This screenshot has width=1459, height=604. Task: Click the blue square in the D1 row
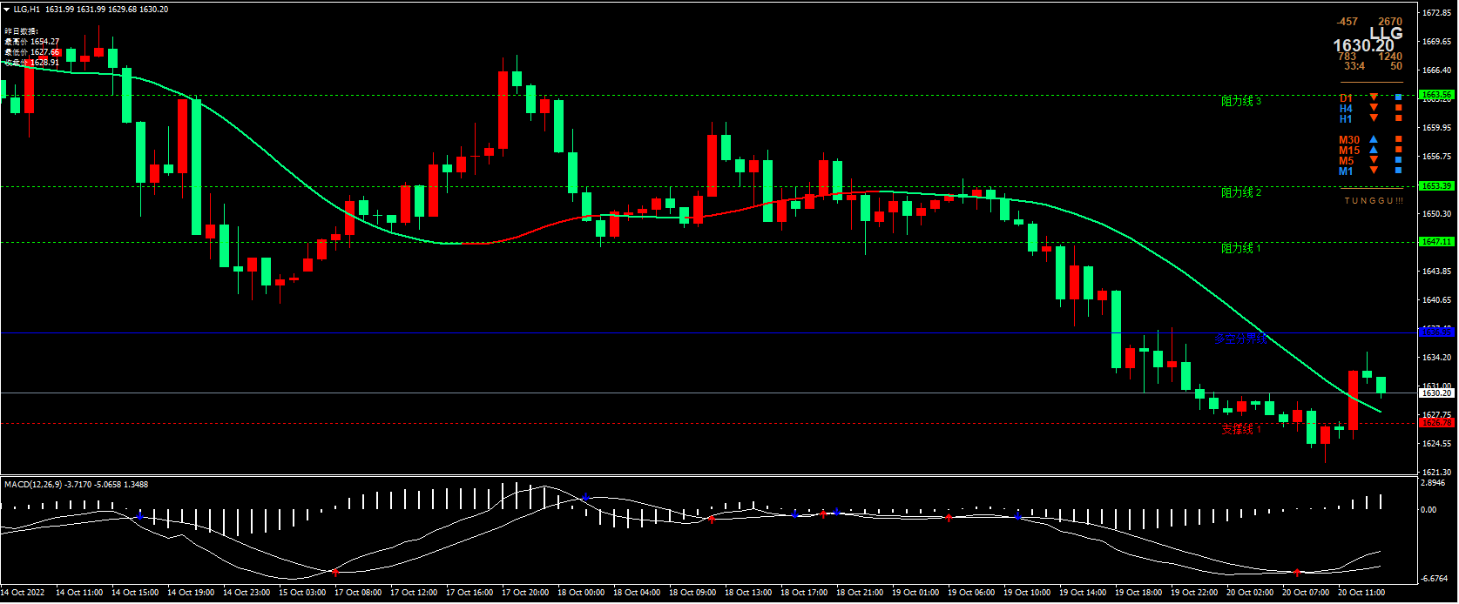tap(1399, 97)
